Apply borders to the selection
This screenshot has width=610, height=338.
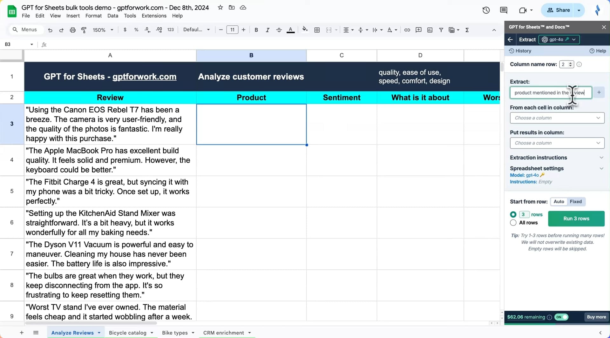(x=317, y=30)
